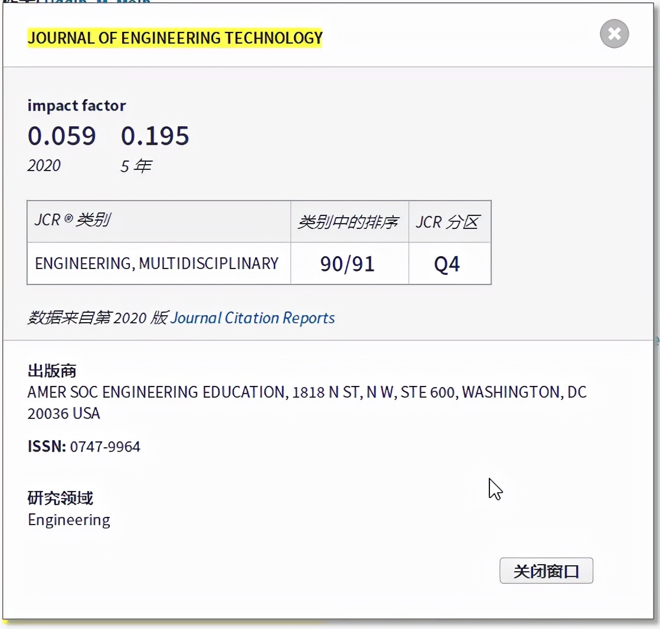Viewport: 660px width, 629px height.
Task: Click the italic 2020 year label
Action: pos(44,165)
